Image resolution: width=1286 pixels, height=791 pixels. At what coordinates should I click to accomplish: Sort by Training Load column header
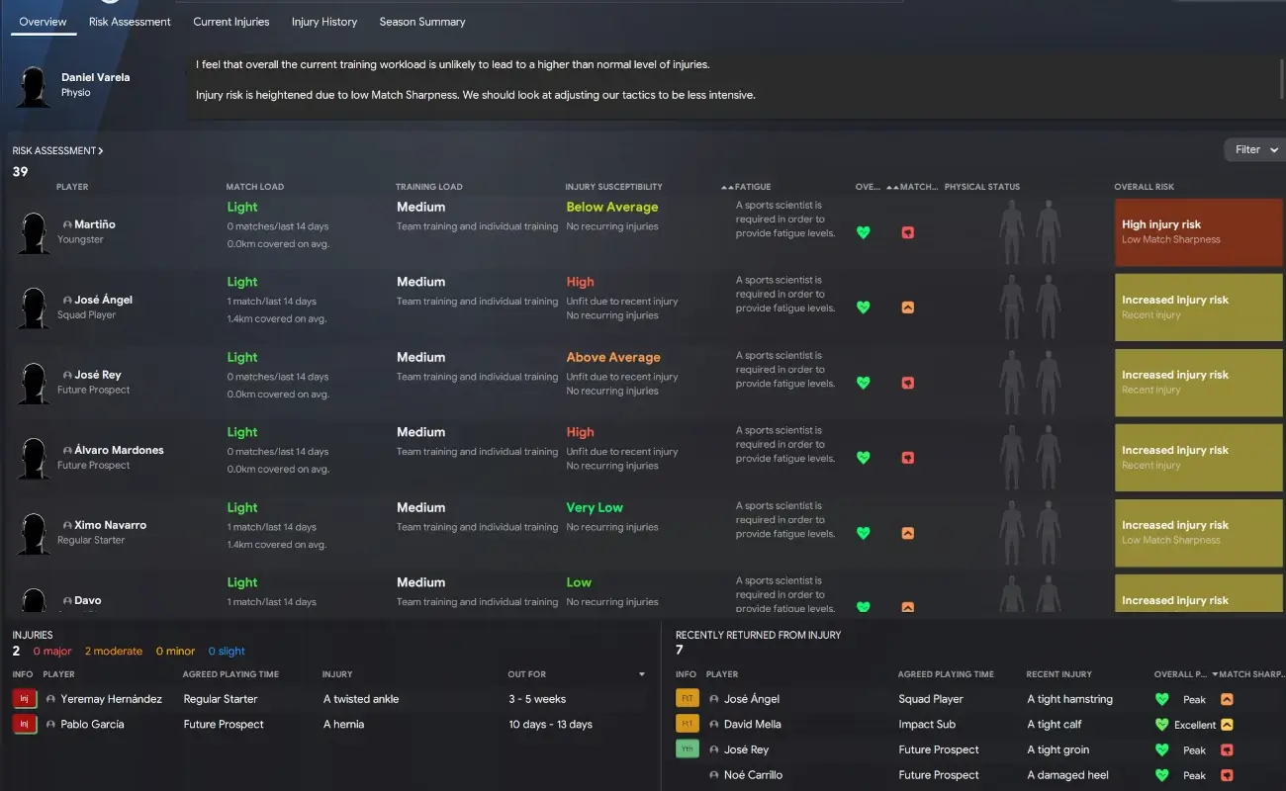pyautogui.click(x=429, y=187)
